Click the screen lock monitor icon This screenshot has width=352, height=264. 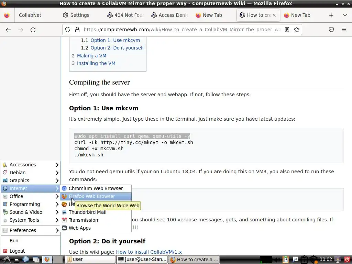338,260
